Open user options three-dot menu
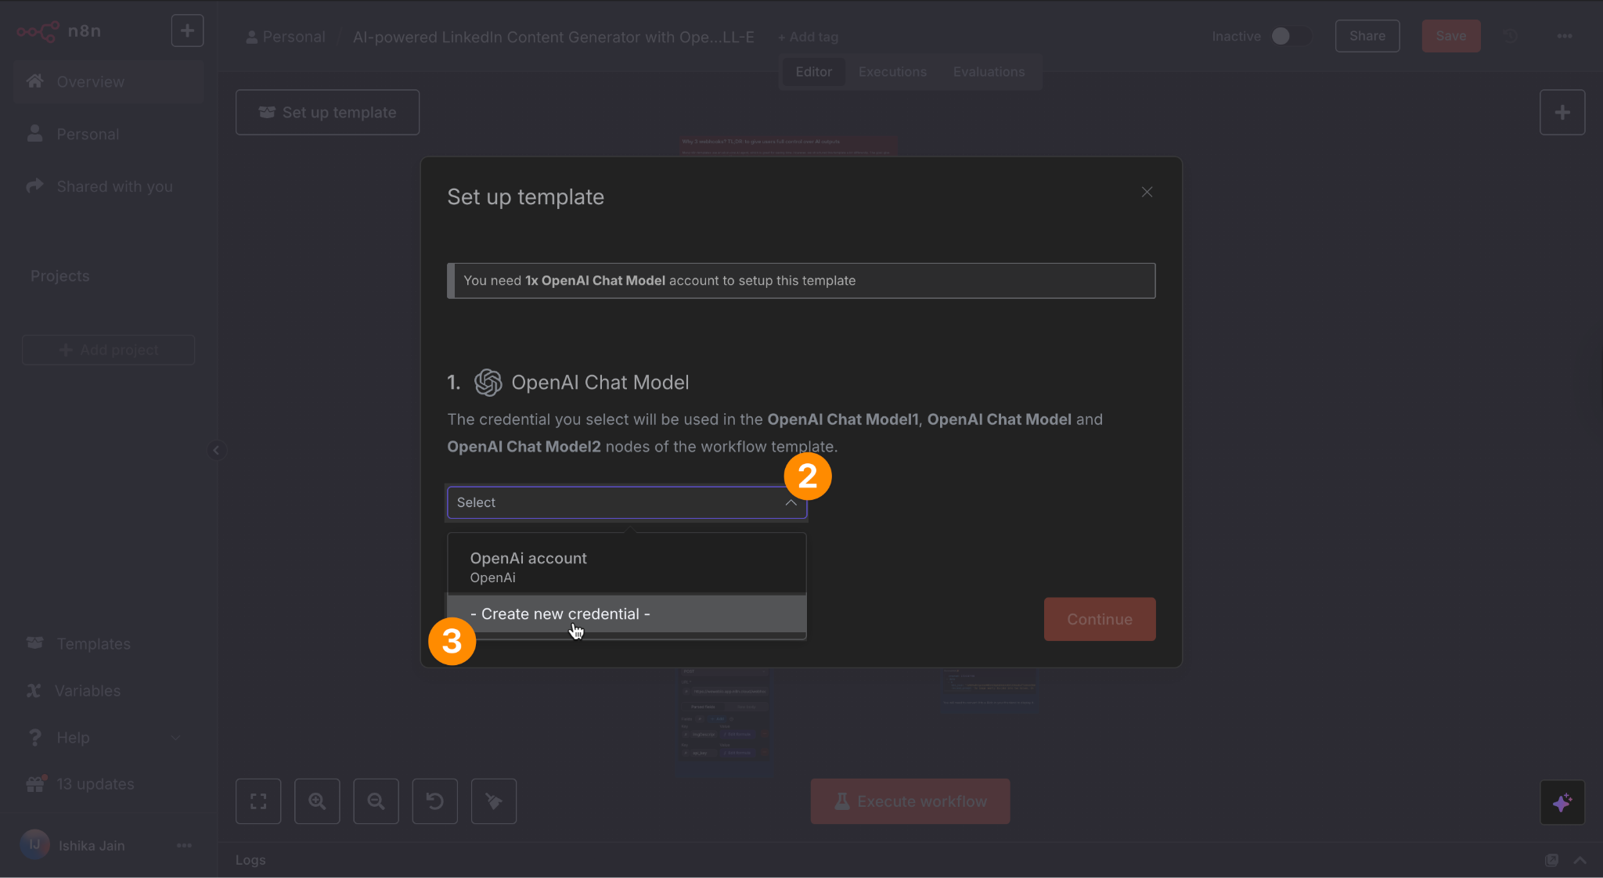Screen dimensions: 1603x878 (185, 845)
